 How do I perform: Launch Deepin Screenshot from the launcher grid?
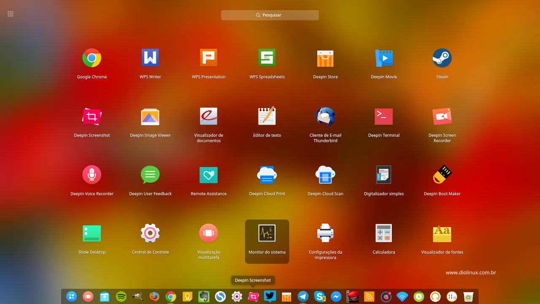pos(92,117)
